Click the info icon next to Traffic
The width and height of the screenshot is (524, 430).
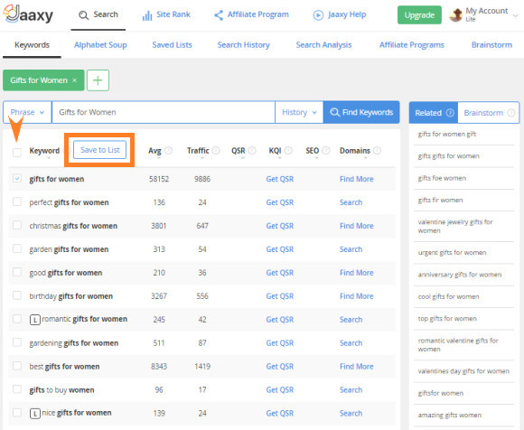(x=216, y=150)
